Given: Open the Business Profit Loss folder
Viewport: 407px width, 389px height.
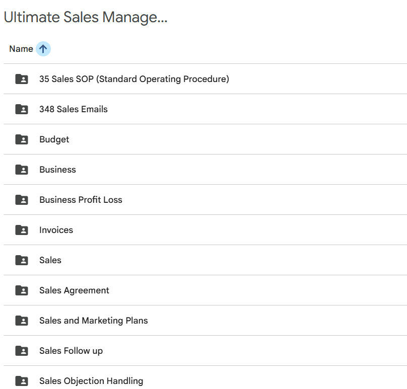Looking at the screenshot, I should pyautogui.click(x=81, y=200).
